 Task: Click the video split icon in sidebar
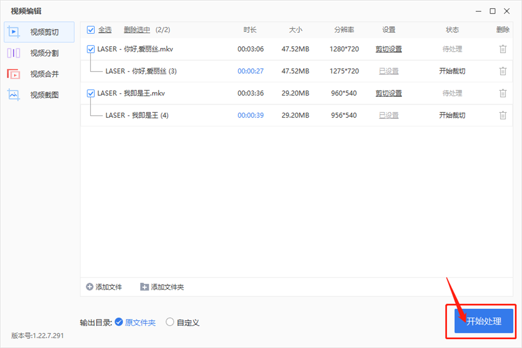14,53
